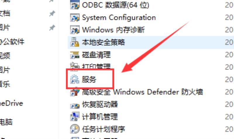The image size is (234, 139).
Task: Click the 磁盘清理 drive icon
Action: 75,55
